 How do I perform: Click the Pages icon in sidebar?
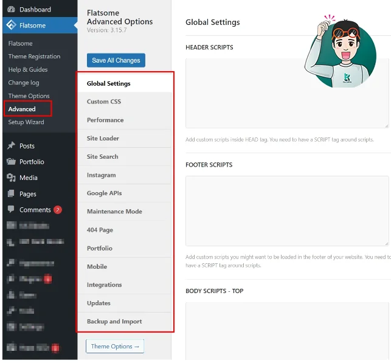pyautogui.click(x=11, y=193)
